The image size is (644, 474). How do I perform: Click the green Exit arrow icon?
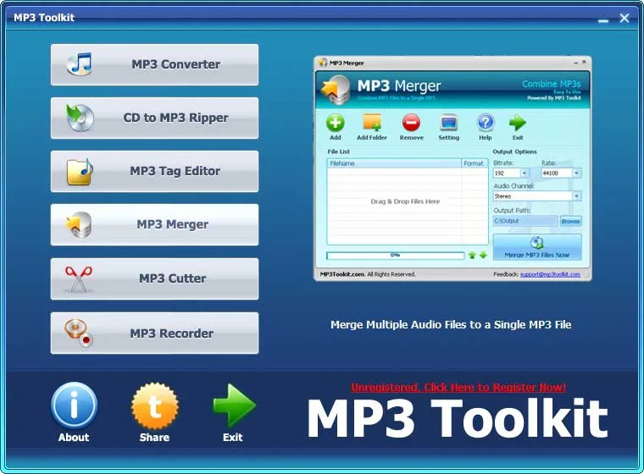[x=234, y=405]
